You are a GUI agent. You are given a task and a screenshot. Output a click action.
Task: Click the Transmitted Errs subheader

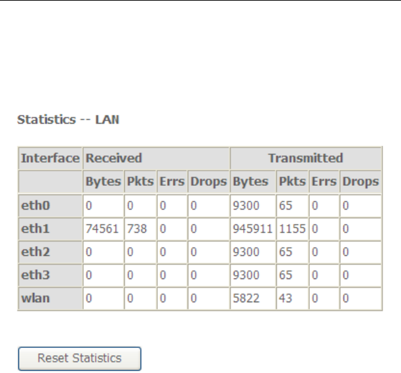[324, 181]
